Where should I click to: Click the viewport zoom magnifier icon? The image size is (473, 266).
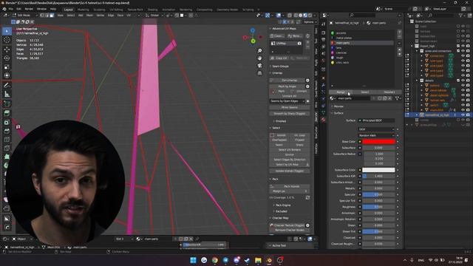[259, 51]
